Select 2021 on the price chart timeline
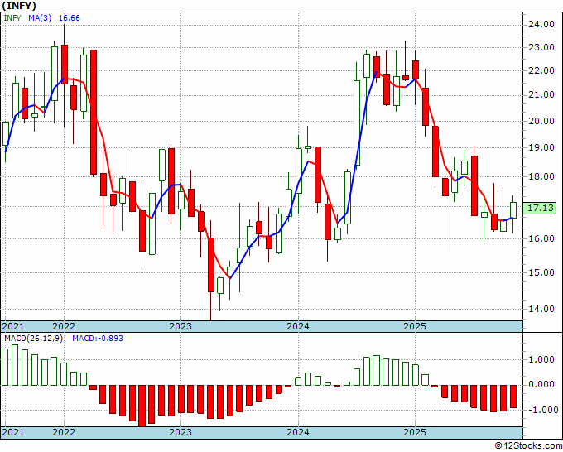The width and height of the screenshot is (563, 452). 13,326
